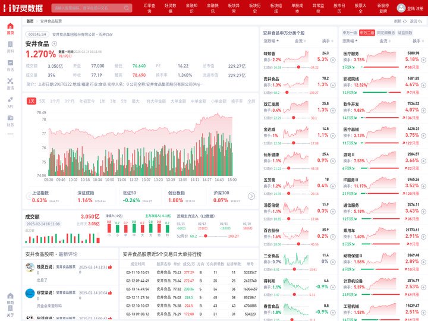
Task: Toggle the 换手率 chart overlay
Action: click(237, 101)
